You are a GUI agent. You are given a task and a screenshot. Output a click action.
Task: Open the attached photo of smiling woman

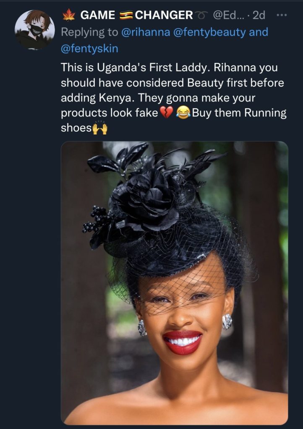175,283
